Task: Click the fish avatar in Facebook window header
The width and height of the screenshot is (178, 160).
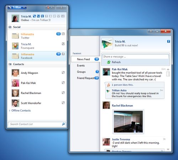Action: (107, 43)
